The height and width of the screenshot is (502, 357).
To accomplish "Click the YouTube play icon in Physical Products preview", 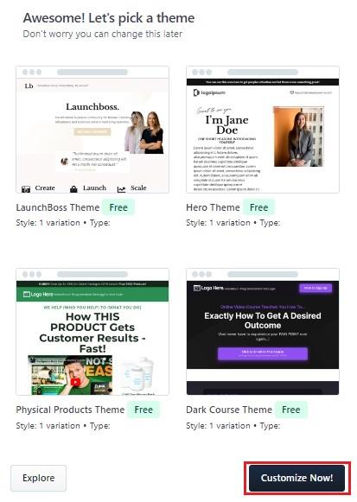I will pos(75,382).
